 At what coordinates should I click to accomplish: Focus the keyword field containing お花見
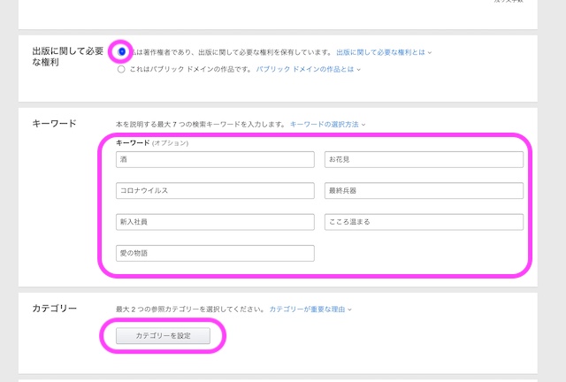coord(424,159)
